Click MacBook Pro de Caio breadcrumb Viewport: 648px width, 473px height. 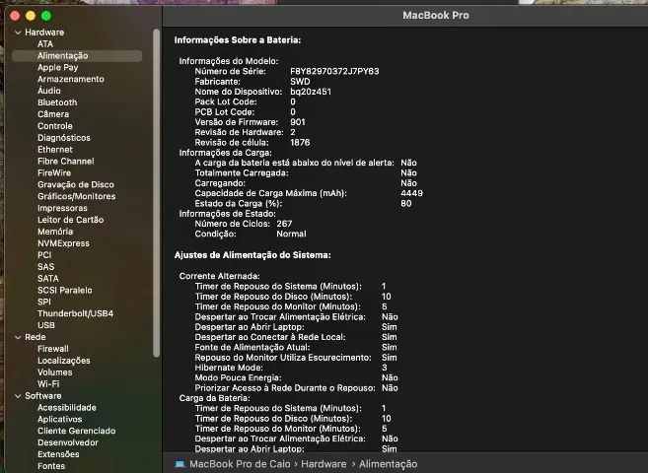(240, 464)
